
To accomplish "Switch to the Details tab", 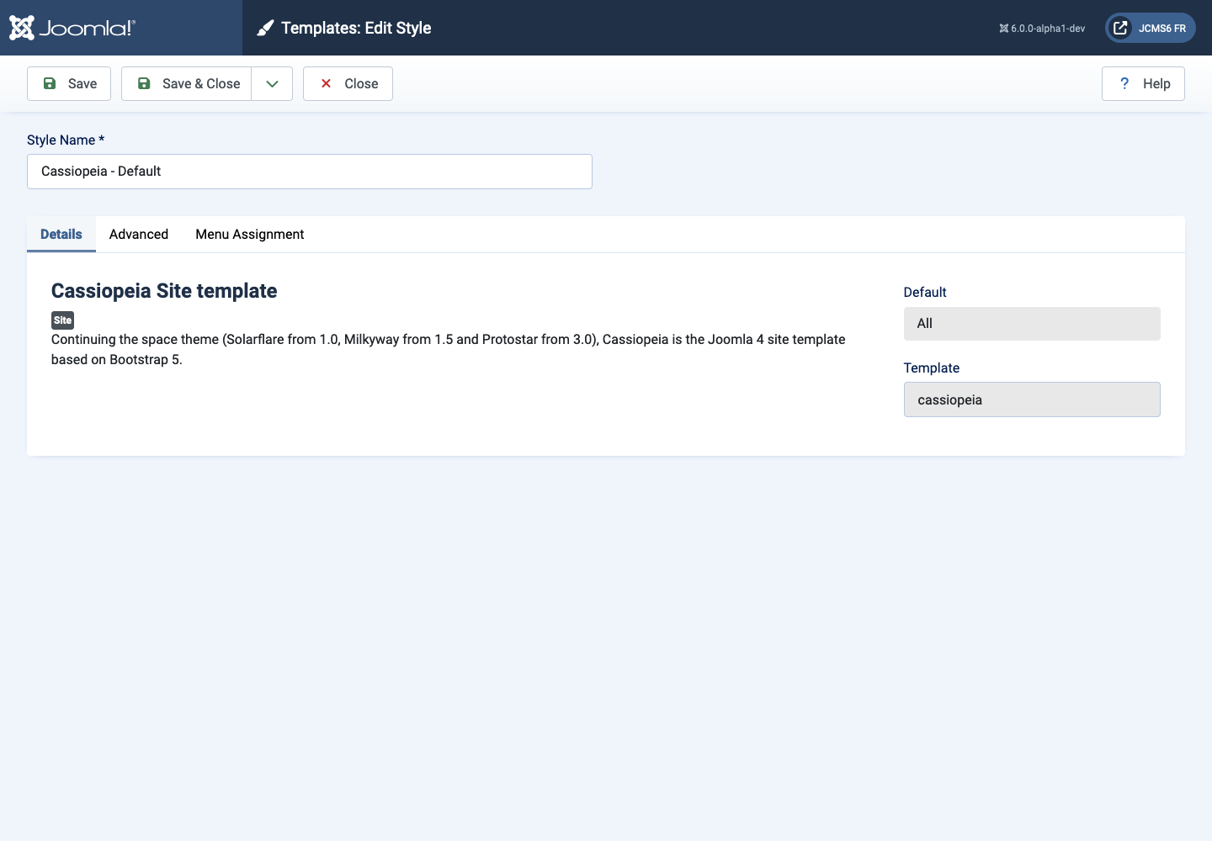I will tap(61, 235).
